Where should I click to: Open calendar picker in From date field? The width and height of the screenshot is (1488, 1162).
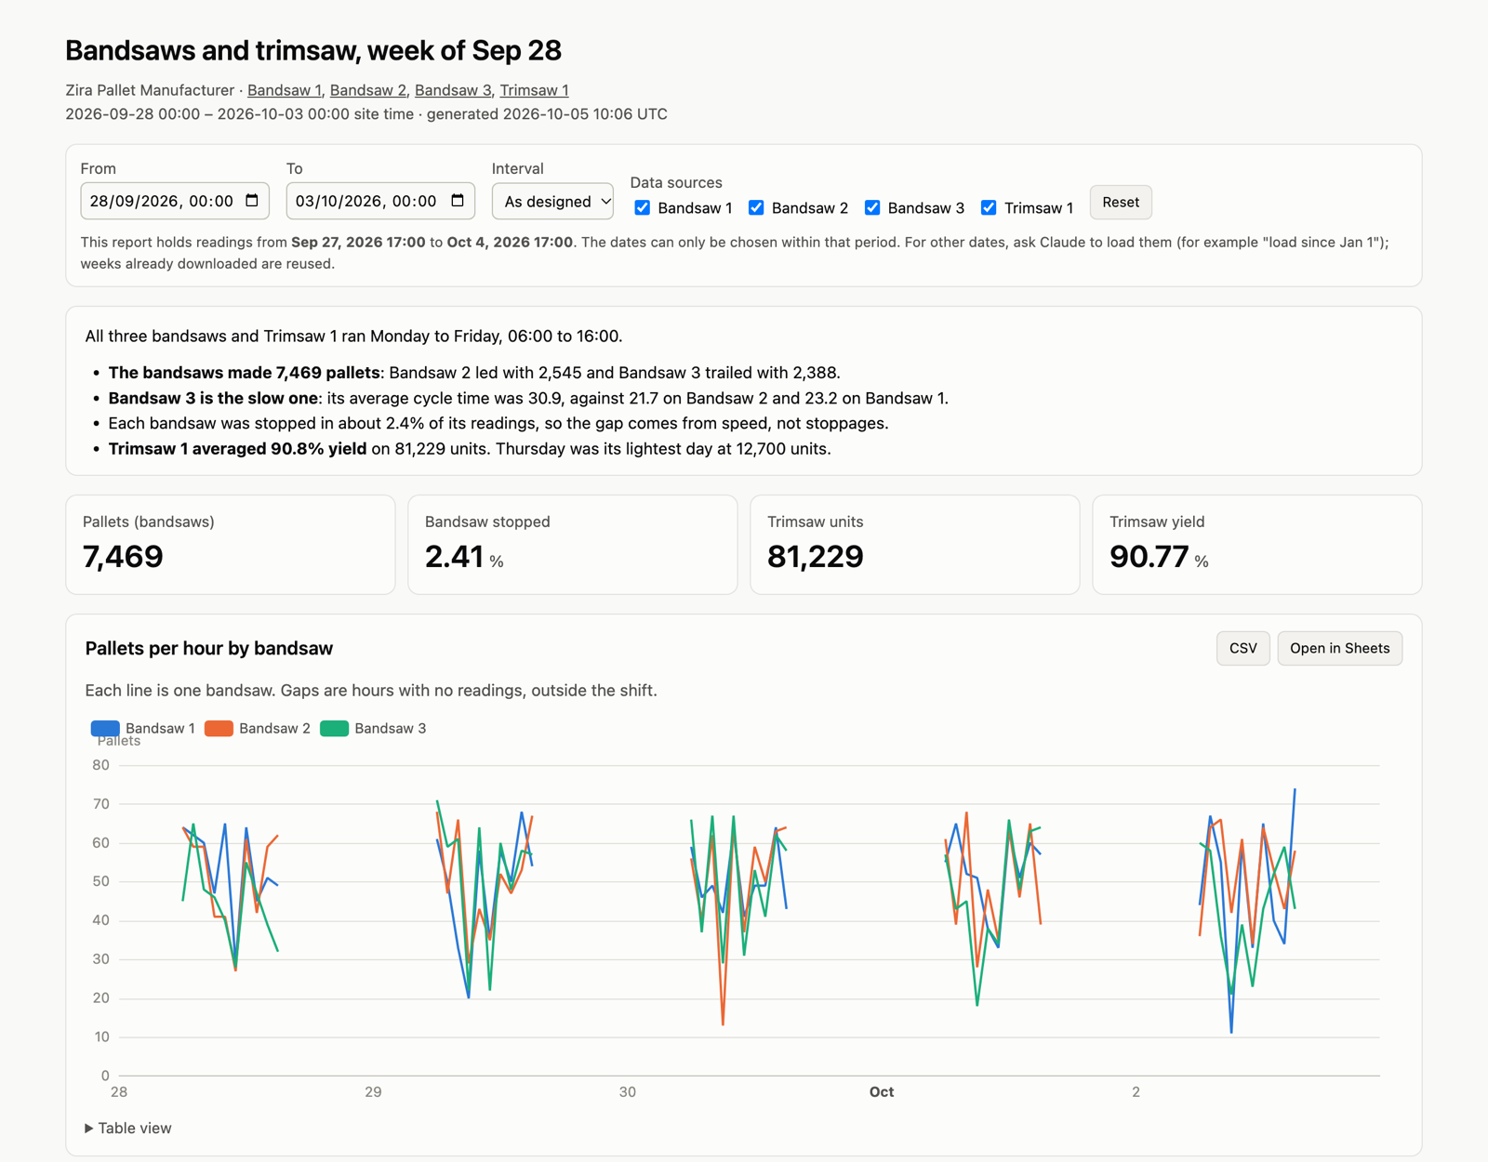252,201
